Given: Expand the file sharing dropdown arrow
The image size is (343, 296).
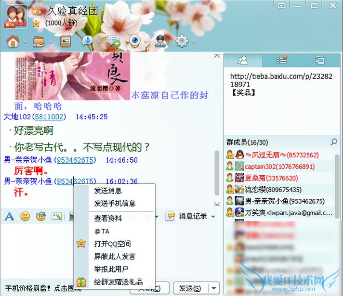Looking at the screenshot, I should tap(51, 41).
